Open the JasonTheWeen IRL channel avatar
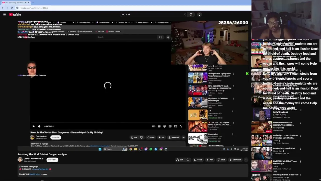This screenshot has width=321, height=181. click(x=20, y=160)
